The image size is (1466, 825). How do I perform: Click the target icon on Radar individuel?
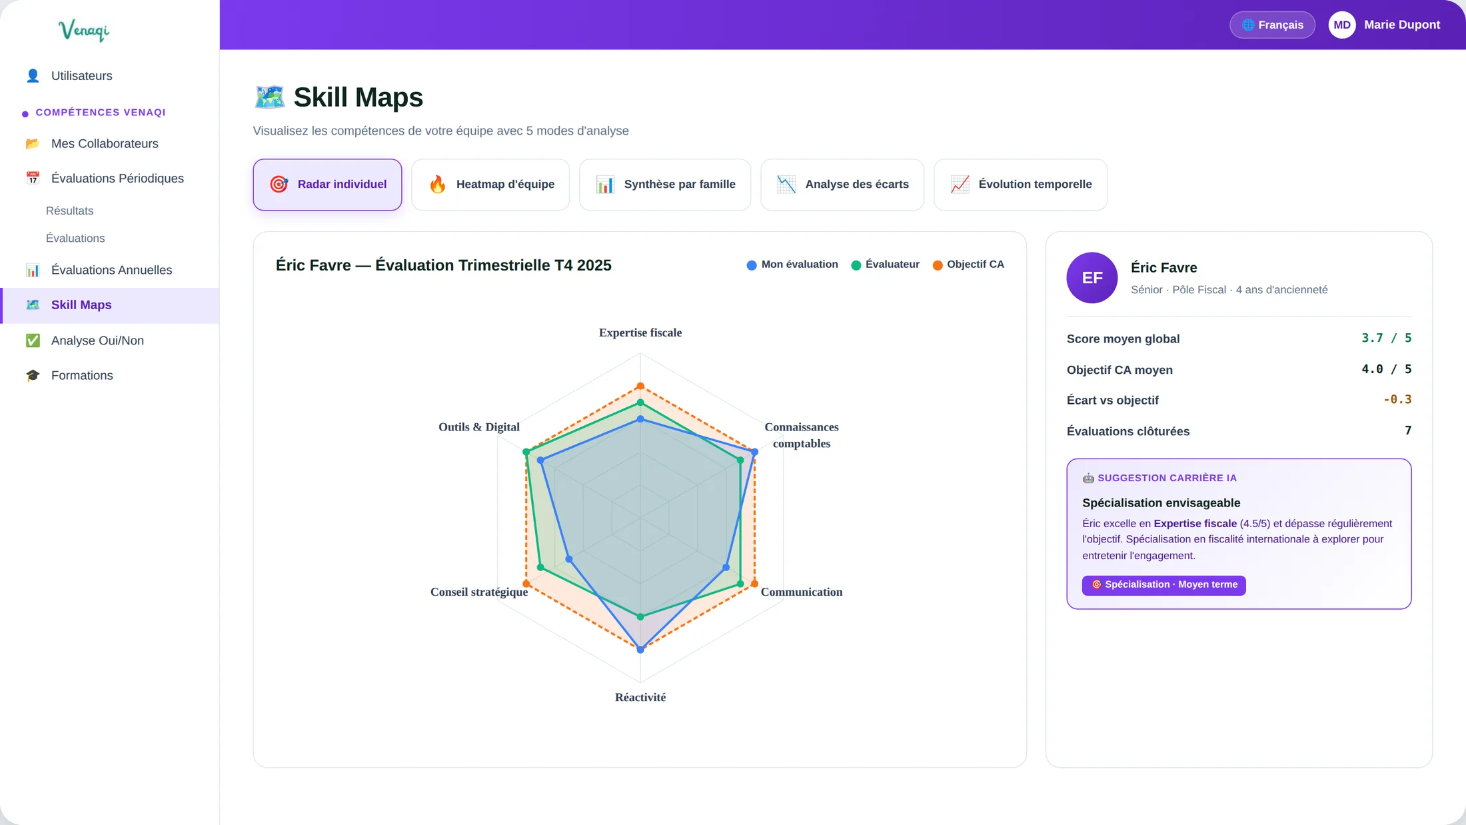tap(279, 185)
